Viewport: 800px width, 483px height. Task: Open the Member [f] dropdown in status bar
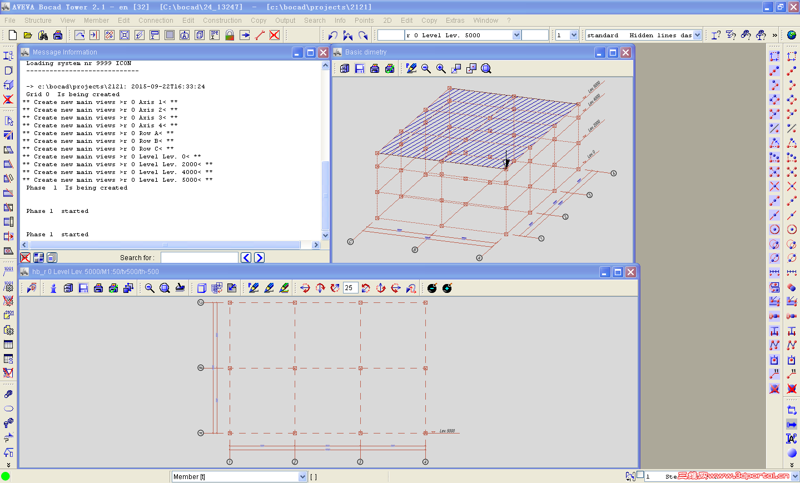click(302, 476)
